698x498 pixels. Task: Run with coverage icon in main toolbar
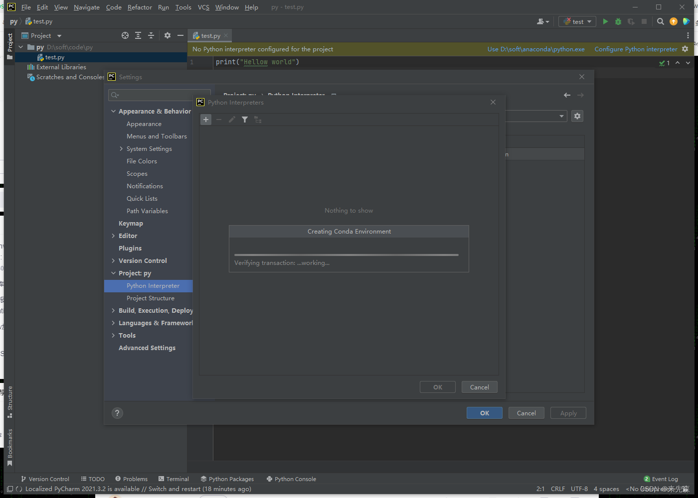(x=631, y=21)
